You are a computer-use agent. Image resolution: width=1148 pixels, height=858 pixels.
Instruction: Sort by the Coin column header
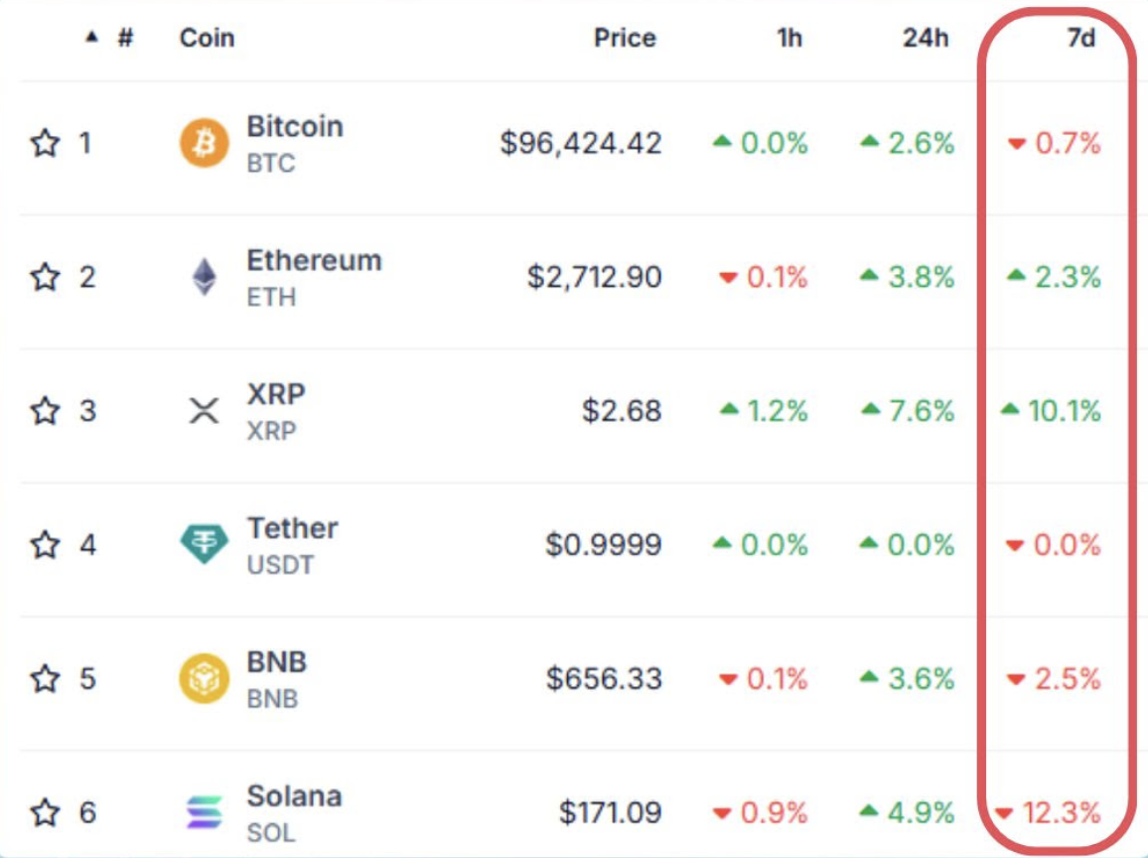click(208, 38)
